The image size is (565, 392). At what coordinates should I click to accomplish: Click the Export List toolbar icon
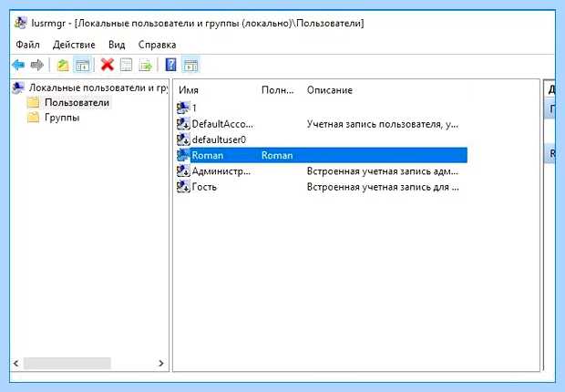(x=146, y=66)
